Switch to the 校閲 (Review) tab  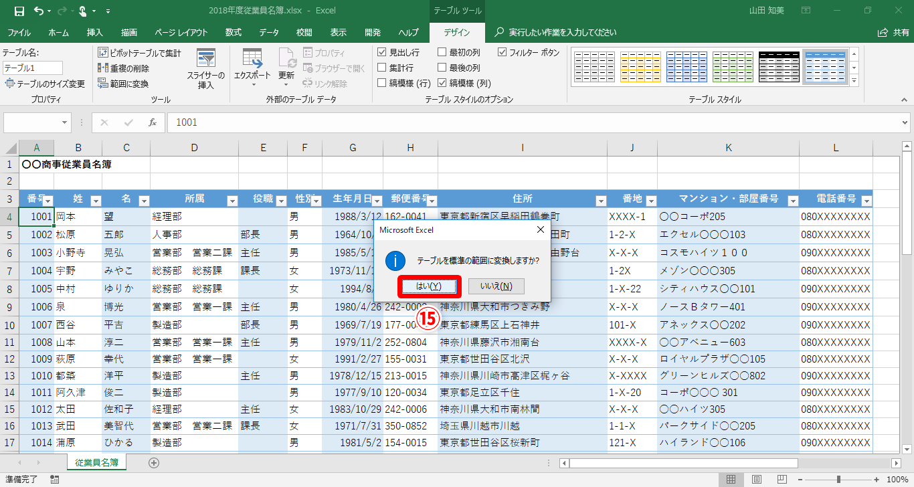coord(304,32)
